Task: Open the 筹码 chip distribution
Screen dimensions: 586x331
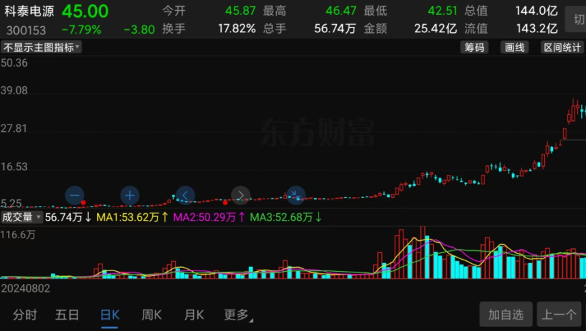Action: point(474,47)
